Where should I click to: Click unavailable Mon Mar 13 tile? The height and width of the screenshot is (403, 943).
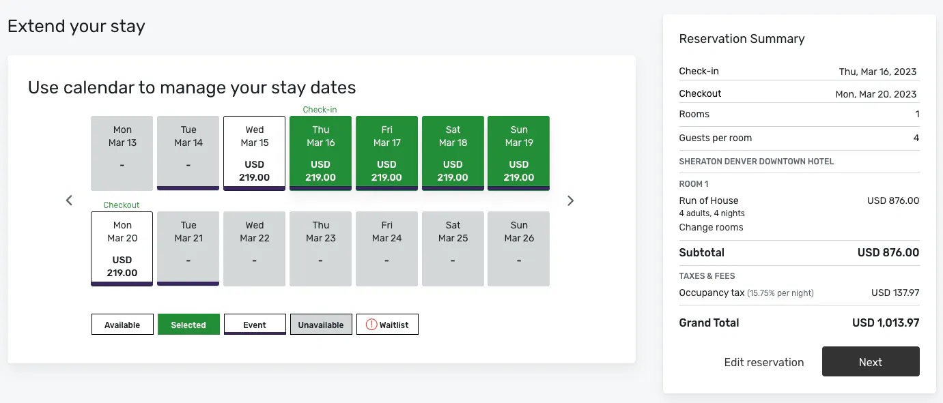point(122,153)
